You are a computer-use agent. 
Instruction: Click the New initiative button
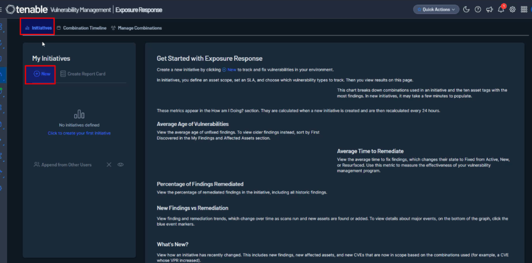click(x=42, y=74)
